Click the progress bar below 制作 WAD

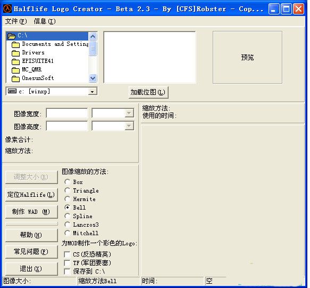pyautogui.click(x=31, y=223)
